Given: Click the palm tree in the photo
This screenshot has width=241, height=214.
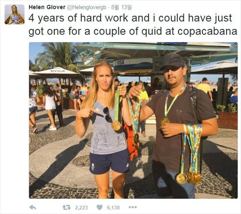Looking at the screenshot, I should tap(56, 56).
